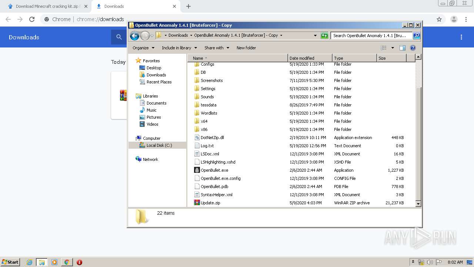Open the Organize dropdown menu

[143, 48]
